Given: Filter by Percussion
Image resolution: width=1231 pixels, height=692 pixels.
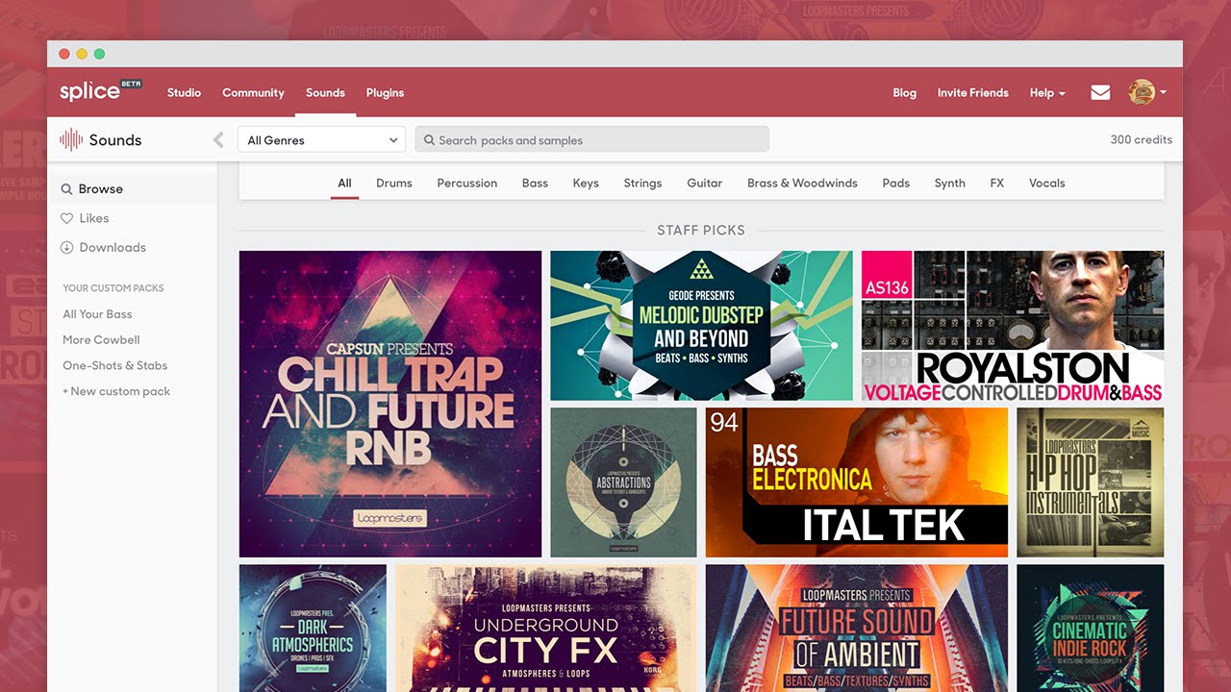Looking at the screenshot, I should pyautogui.click(x=467, y=183).
